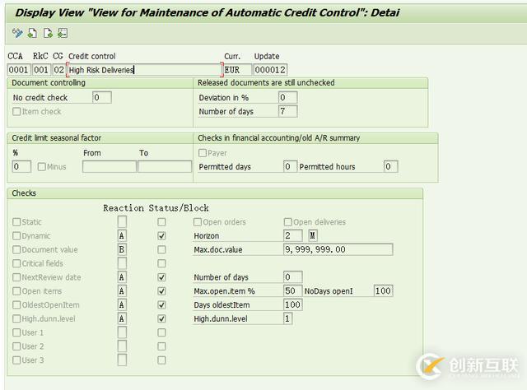Viewport: 527px width, 390px height.
Task: Click the Max.doc.value amount field
Action: click(x=338, y=249)
